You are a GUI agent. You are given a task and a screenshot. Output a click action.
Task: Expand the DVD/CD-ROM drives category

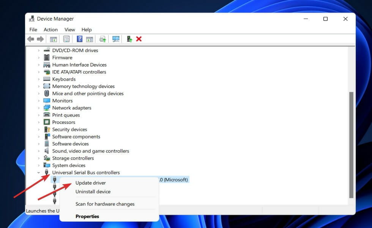(39, 50)
